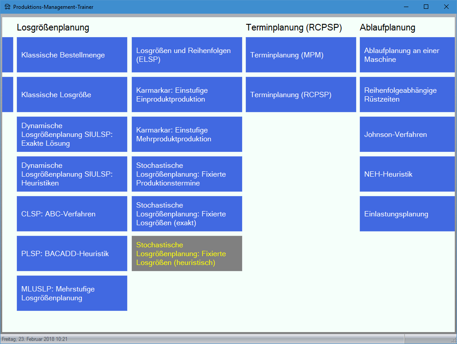
Task: Open Losgrößen und Reihenfolgen (ELSP)
Action: 187,55
